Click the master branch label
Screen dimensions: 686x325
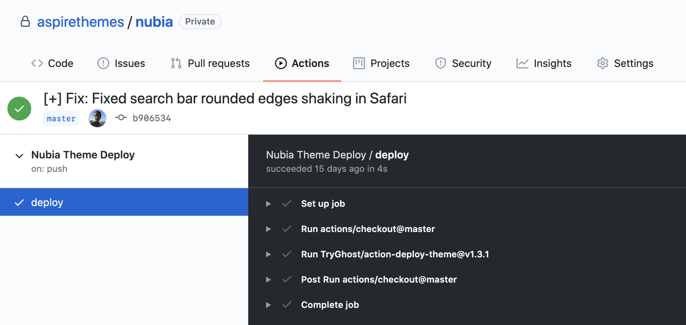[x=61, y=119]
